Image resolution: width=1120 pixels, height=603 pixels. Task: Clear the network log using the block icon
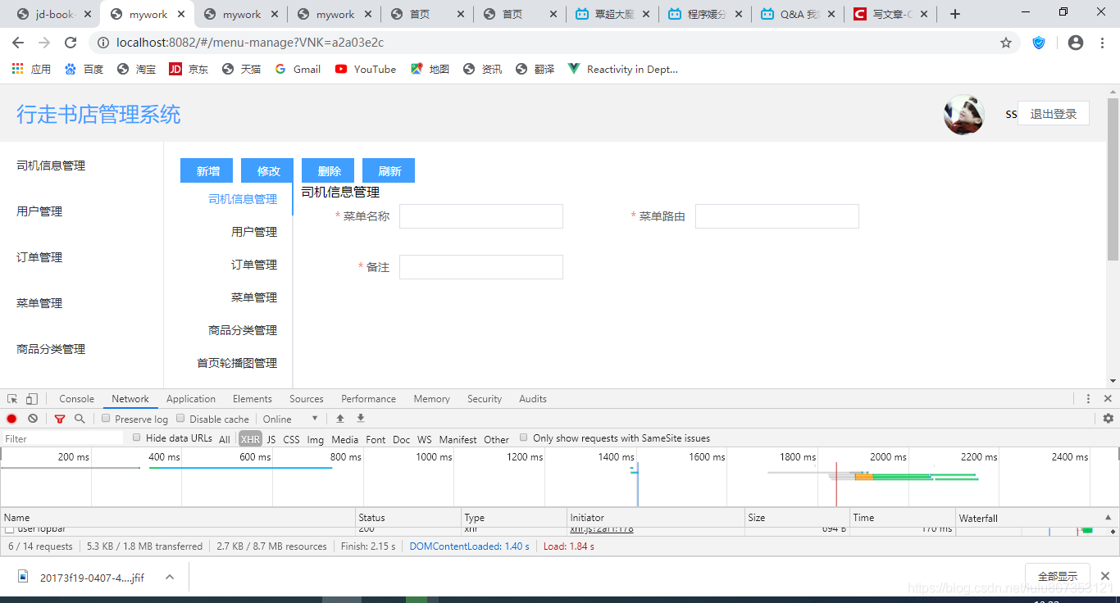point(33,418)
